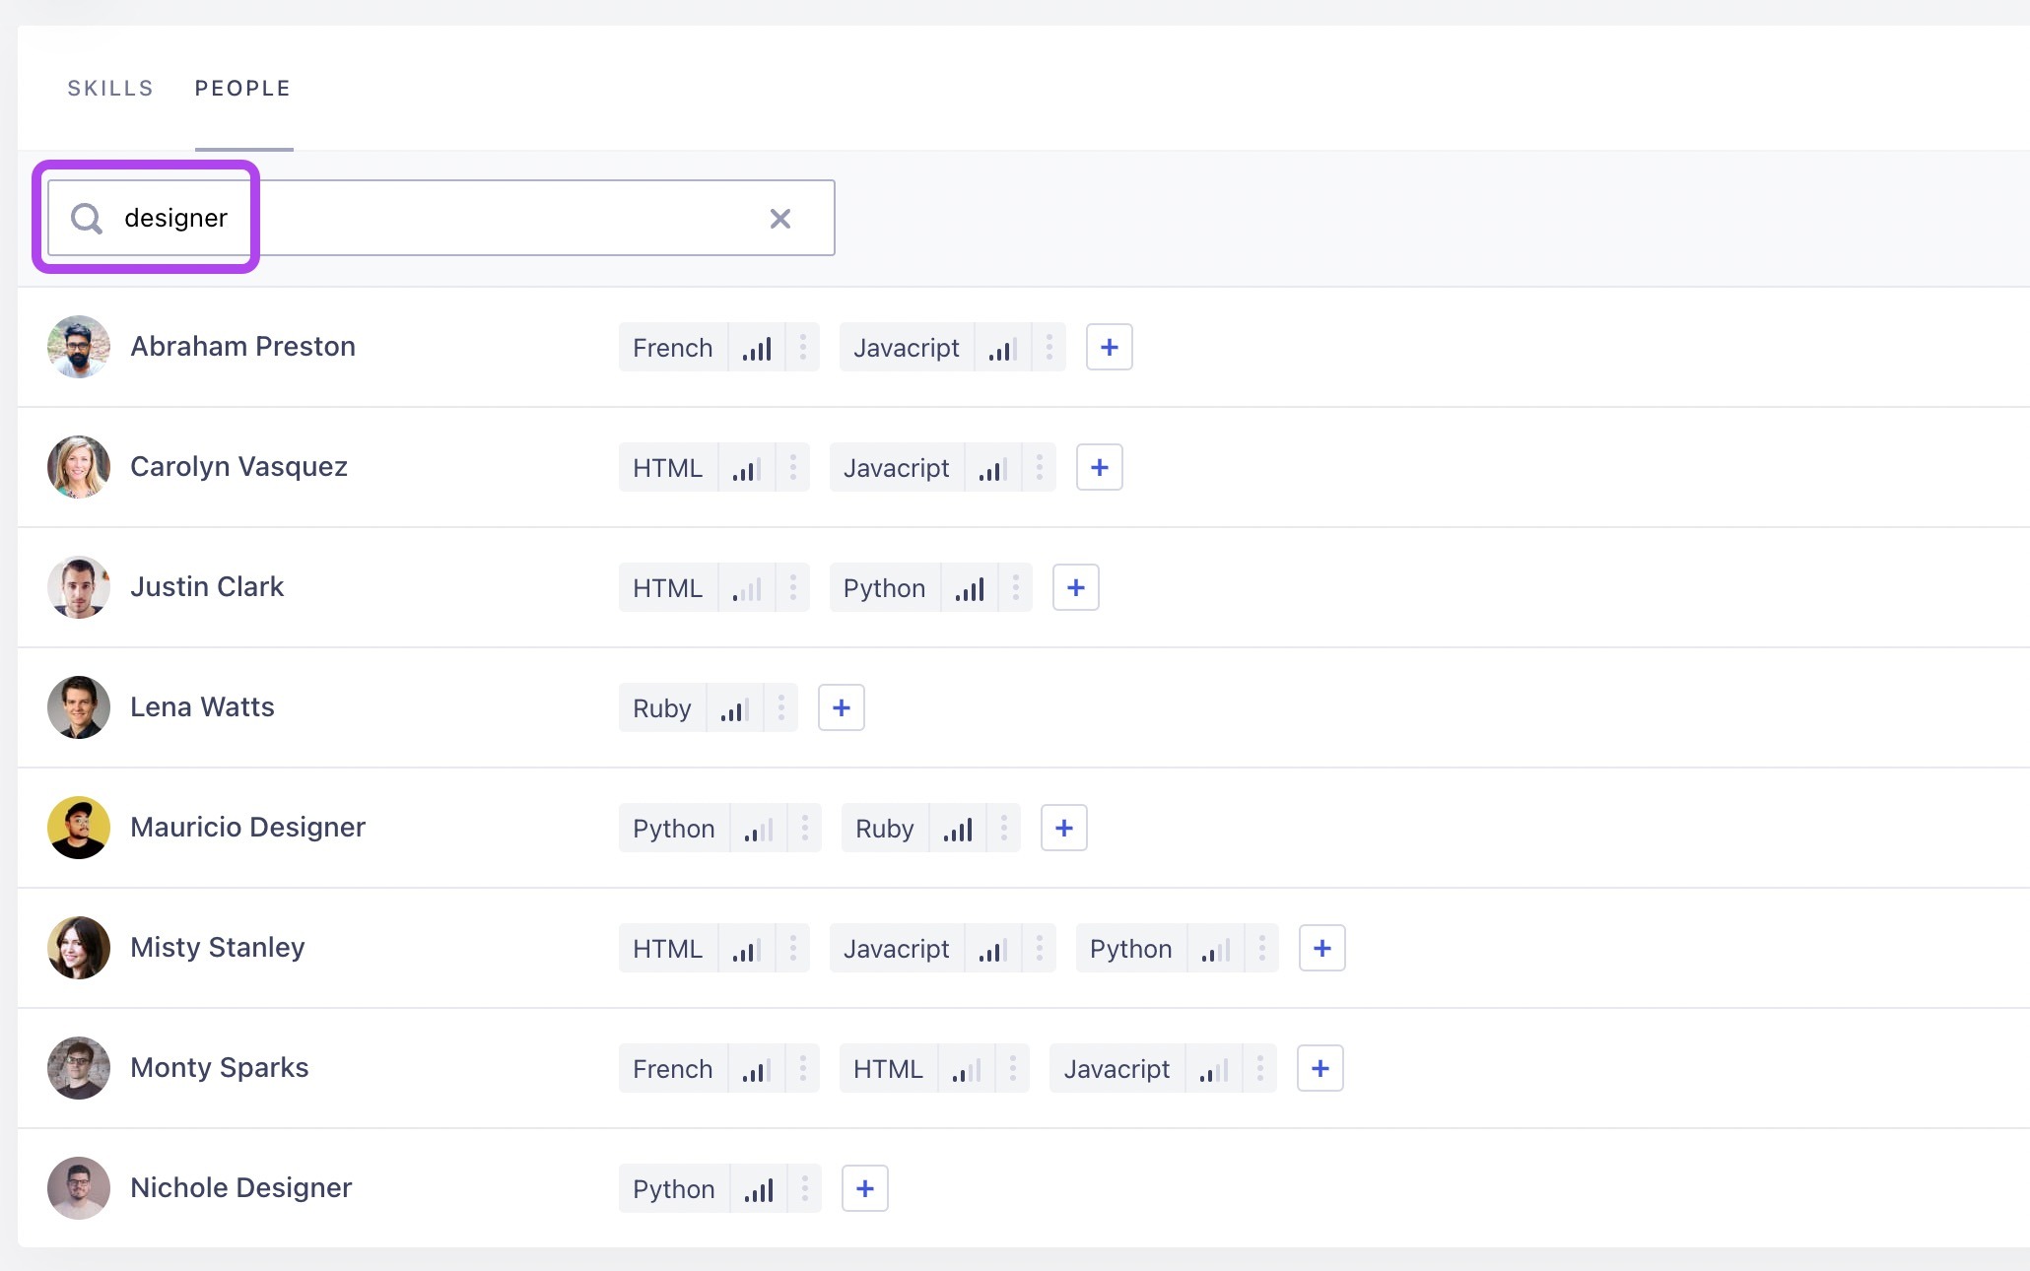
Task: Add a skill to Misty Stanley
Action: 1321,948
